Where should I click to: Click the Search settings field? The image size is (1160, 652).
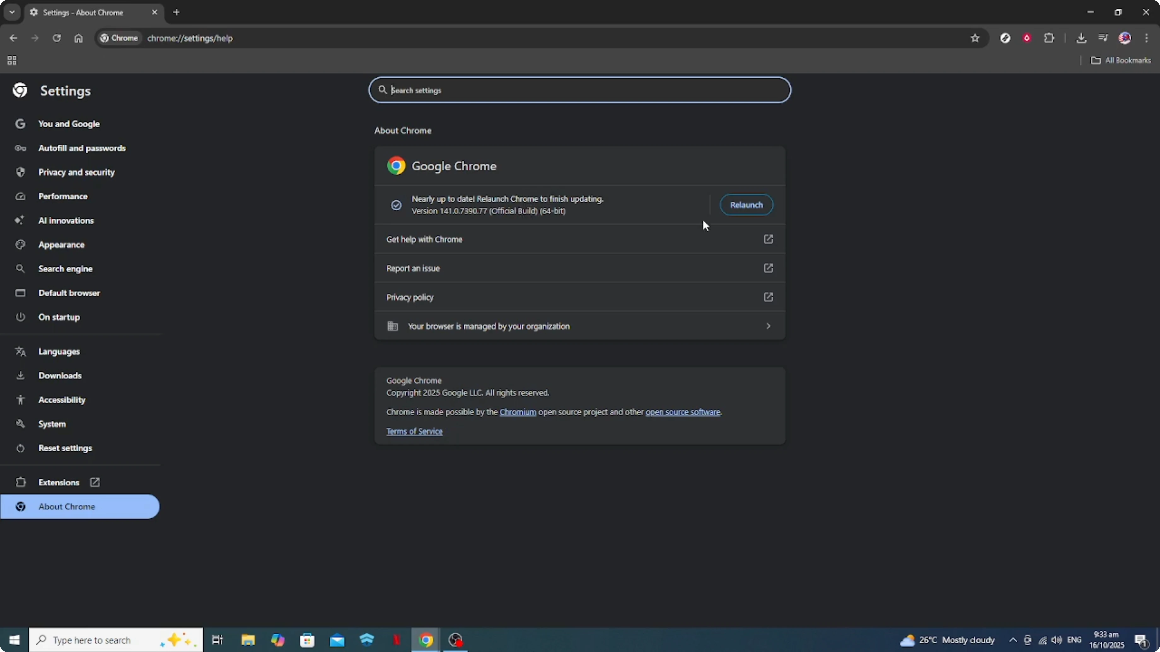coord(580,89)
